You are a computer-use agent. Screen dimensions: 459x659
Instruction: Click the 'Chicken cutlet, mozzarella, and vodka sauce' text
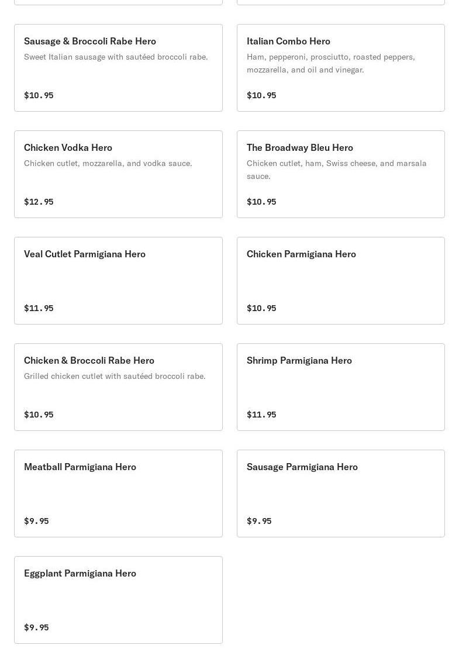click(x=108, y=163)
